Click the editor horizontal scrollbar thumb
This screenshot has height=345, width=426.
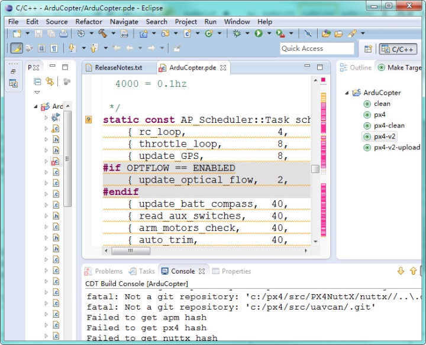coord(131,251)
